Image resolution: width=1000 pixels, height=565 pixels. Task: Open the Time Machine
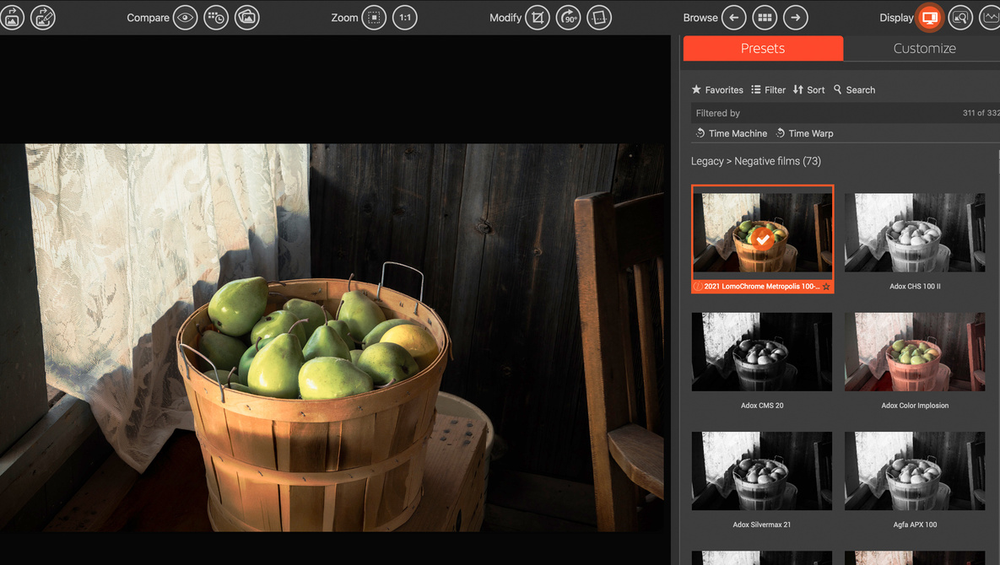(731, 133)
